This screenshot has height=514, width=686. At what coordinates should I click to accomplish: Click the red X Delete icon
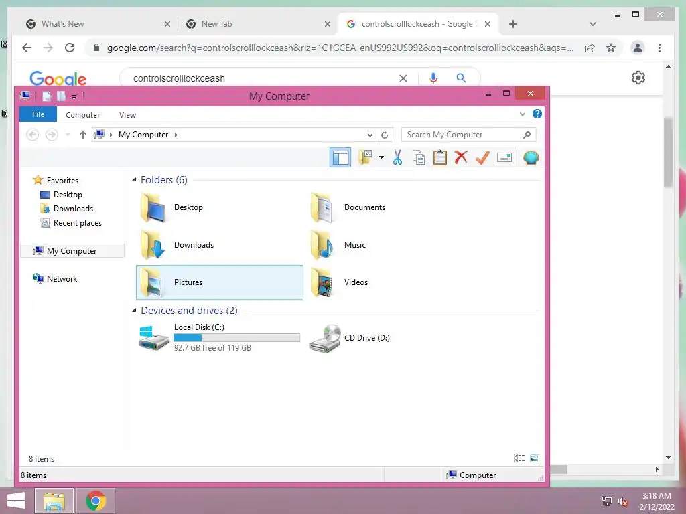[461, 157]
